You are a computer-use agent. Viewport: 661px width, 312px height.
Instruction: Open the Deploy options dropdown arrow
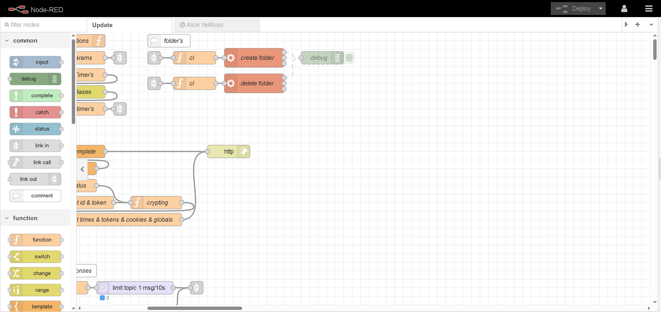pos(601,9)
